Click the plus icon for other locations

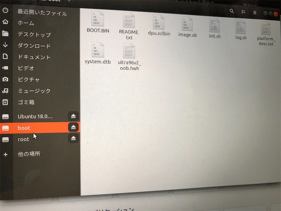[x=5, y=154]
